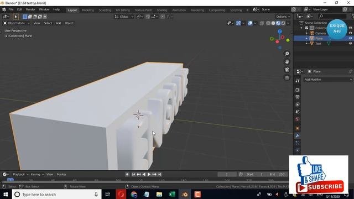
Task: Toggle X-Ray display in viewport header
Action: tap(262, 23)
